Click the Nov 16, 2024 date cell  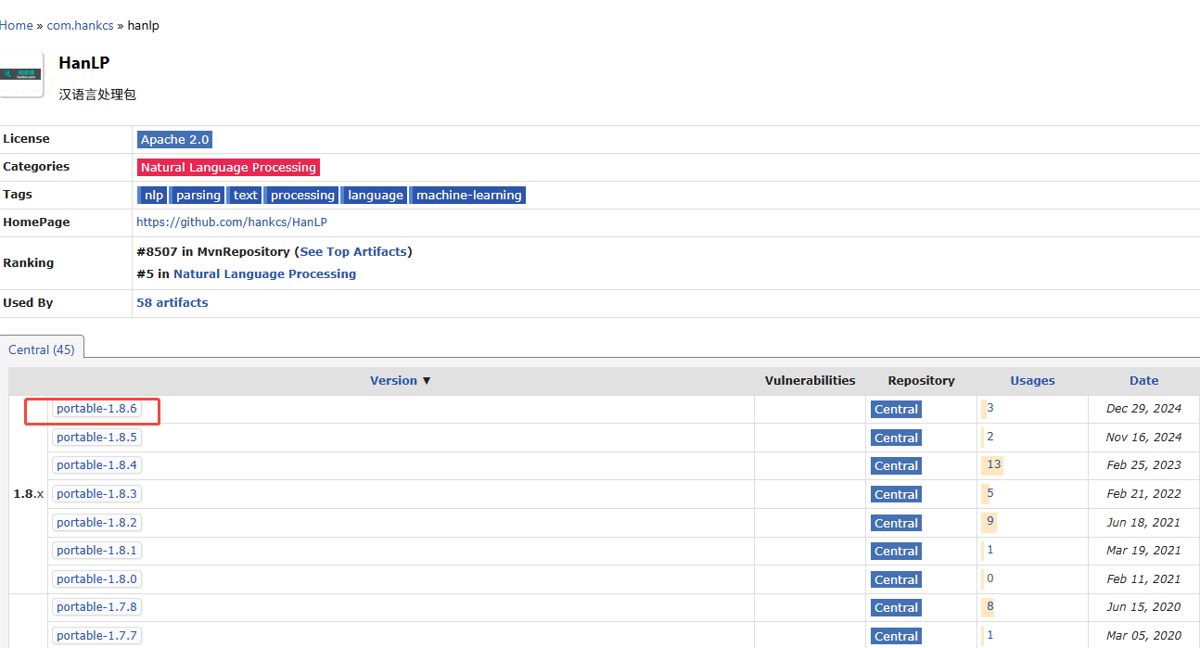pyautogui.click(x=1143, y=438)
